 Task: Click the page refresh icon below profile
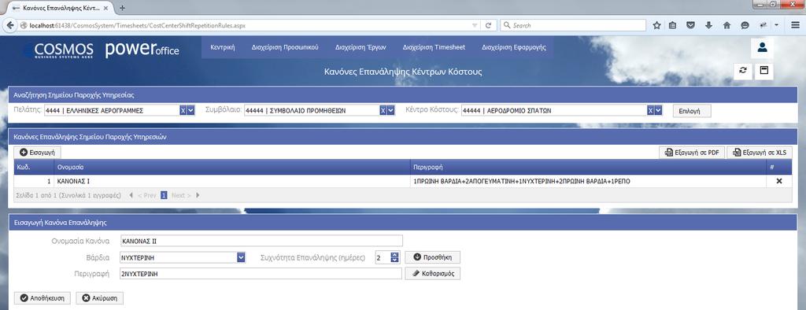tap(743, 71)
